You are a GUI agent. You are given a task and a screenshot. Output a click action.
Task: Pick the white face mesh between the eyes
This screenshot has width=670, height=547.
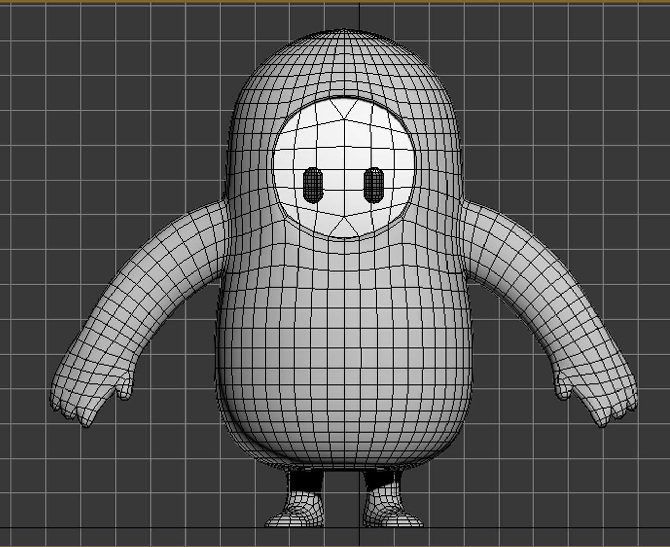(x=344, y=168)
